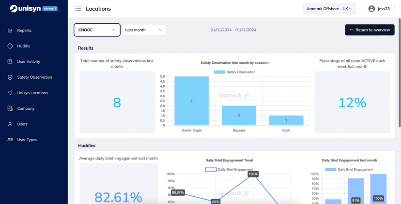Toggle Daily Brief Engagement last month legend
The image size is (401, 204).
click(349, 170)
